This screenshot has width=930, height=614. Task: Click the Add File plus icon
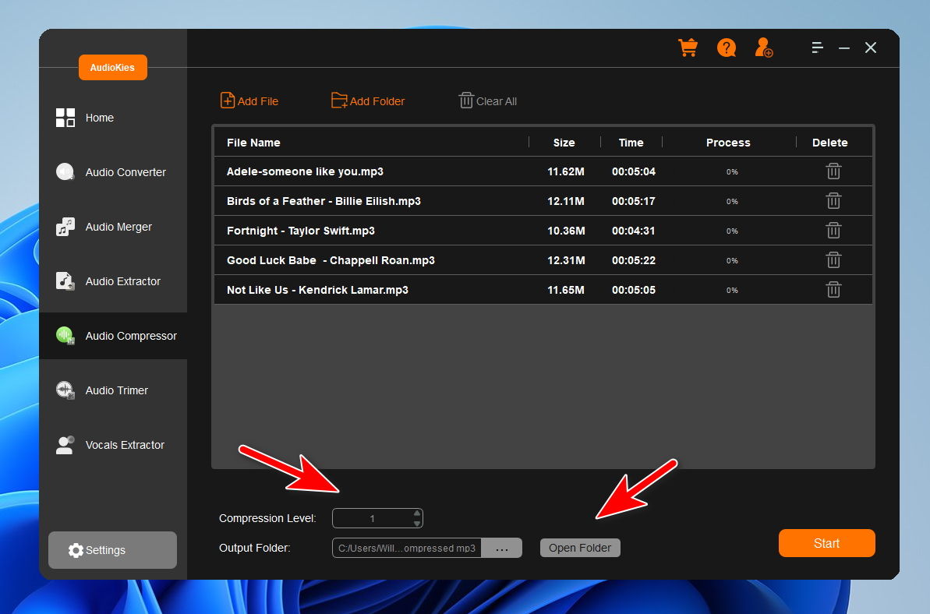click(x=228, y=101)
